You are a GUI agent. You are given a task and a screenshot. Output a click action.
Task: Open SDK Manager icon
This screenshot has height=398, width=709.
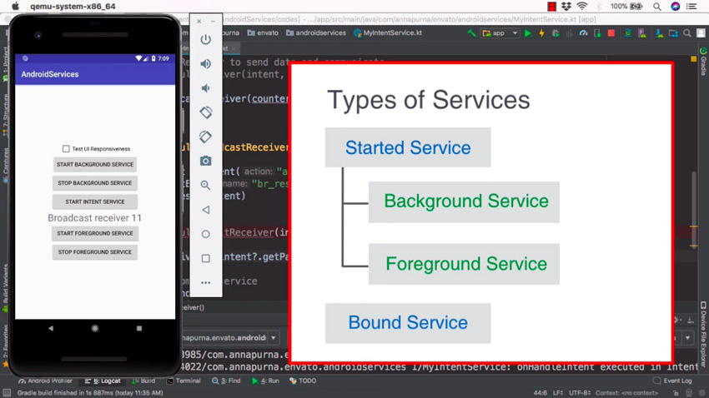click(x=659, y=33)
